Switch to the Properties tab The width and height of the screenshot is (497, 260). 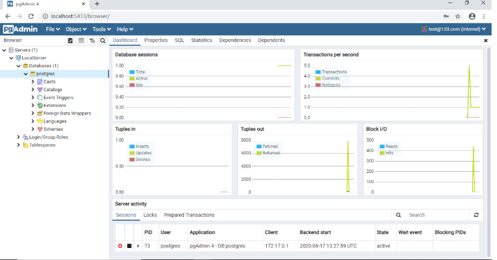point(156,40)
